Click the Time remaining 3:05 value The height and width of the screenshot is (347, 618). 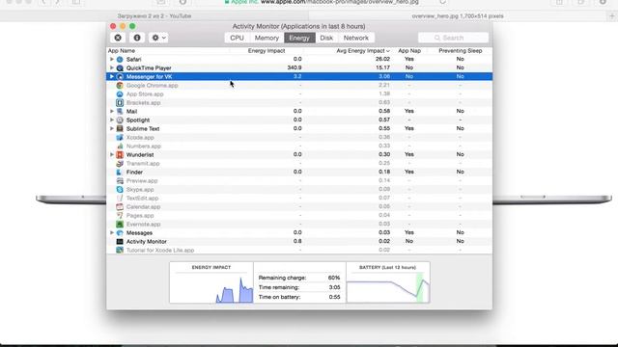(334, 287)
